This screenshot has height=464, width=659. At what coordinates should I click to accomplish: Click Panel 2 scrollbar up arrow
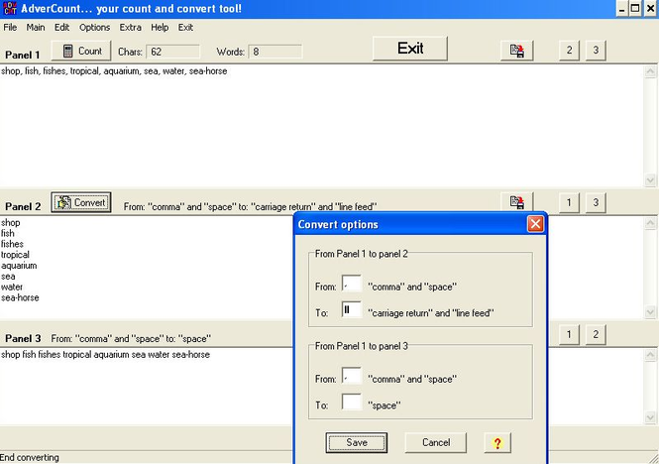[x=650, y=223]
